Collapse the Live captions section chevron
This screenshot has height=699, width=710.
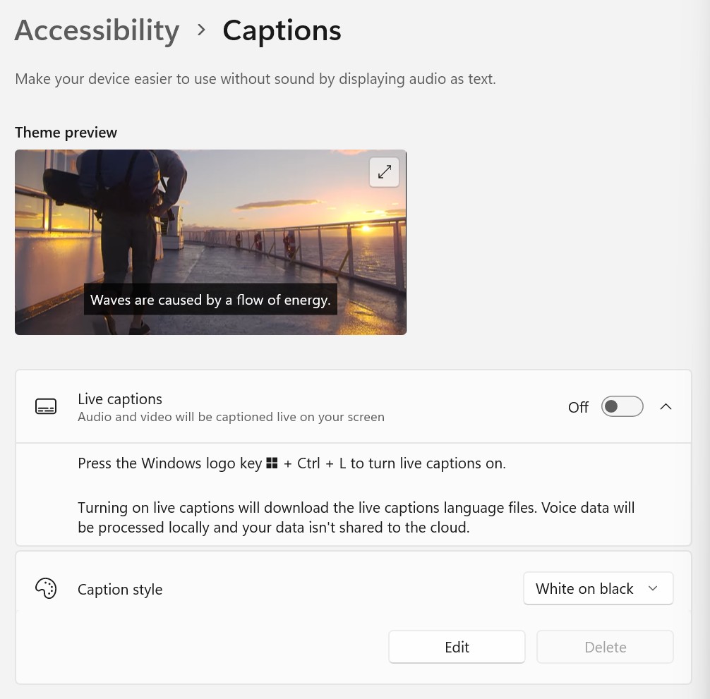tap(666, 407)
